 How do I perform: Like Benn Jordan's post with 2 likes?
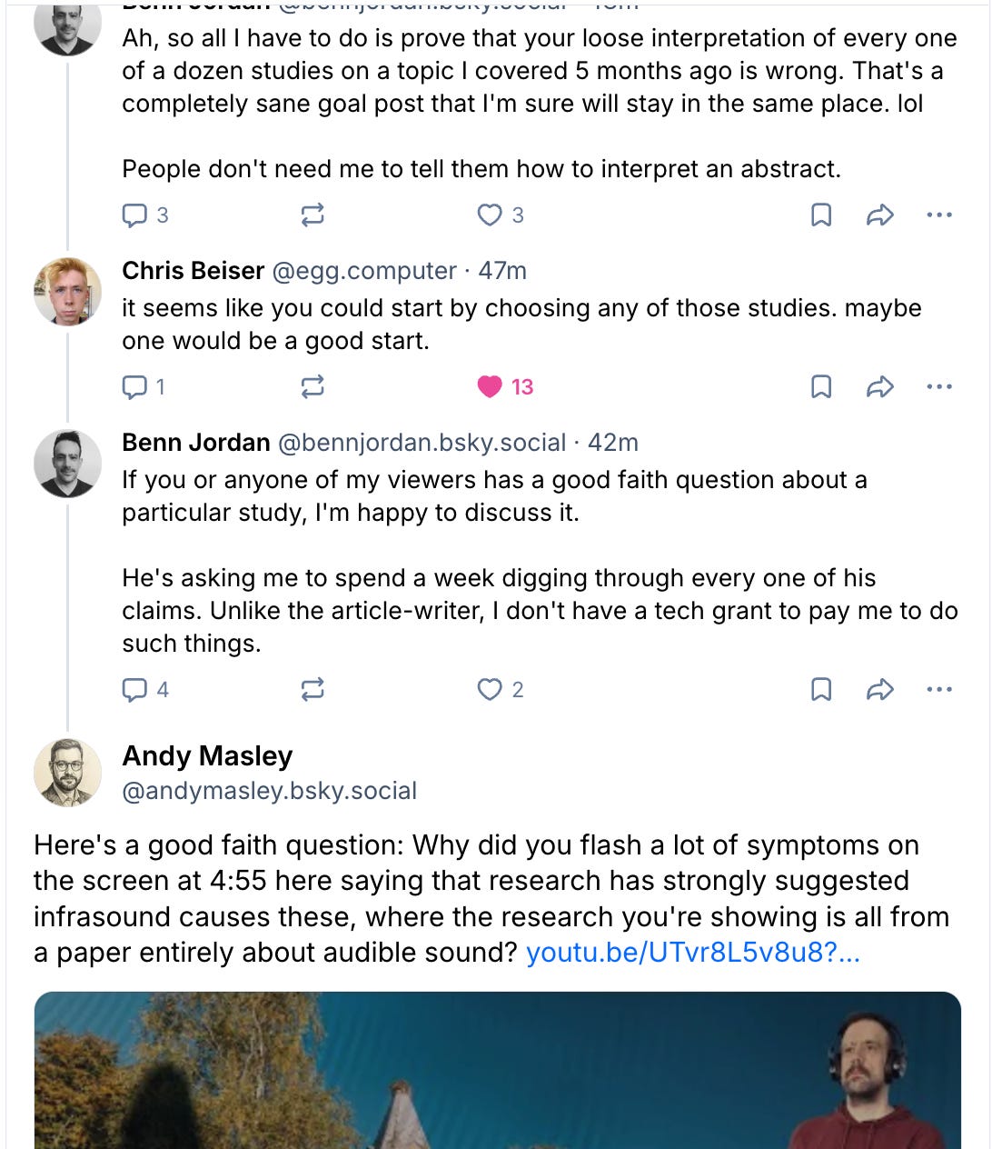[x=491, y=690]
